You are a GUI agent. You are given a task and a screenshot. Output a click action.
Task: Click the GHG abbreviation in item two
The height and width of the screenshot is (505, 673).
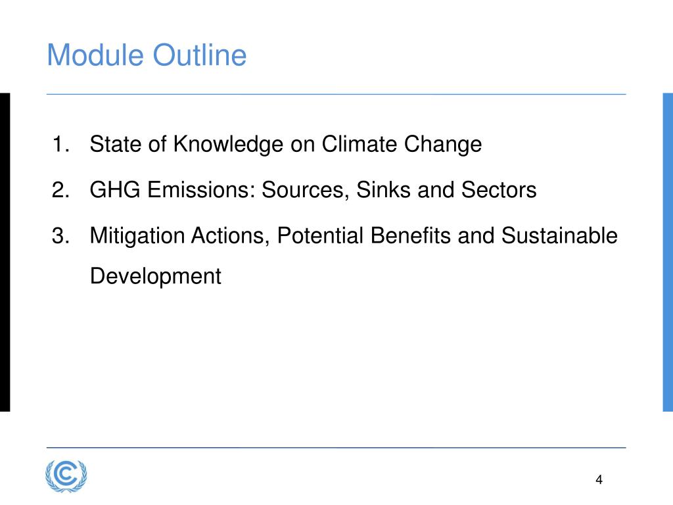[x=115, y=190]
